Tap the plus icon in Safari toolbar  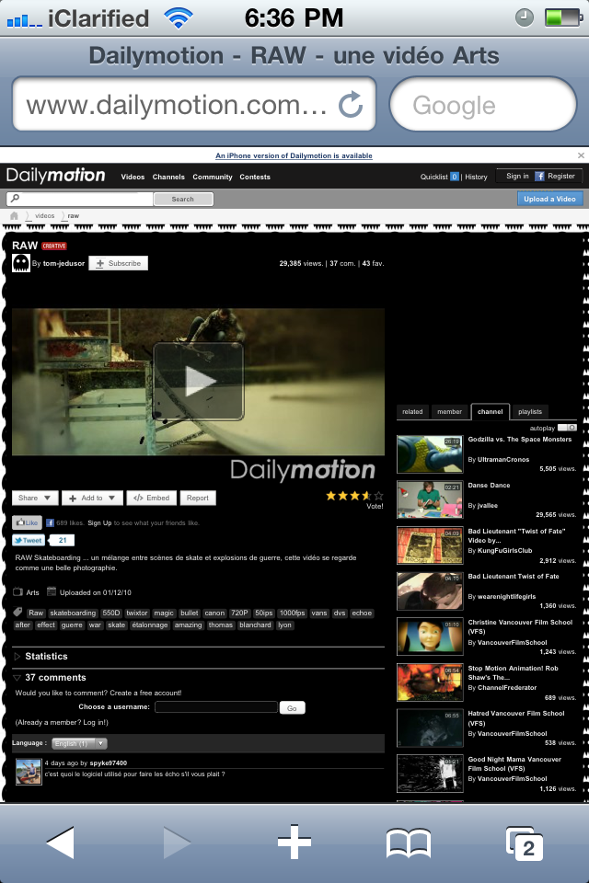[x=294, y=842]
